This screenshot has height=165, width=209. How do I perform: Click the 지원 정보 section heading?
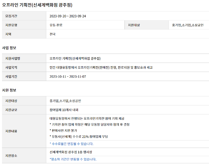point(9,90)
